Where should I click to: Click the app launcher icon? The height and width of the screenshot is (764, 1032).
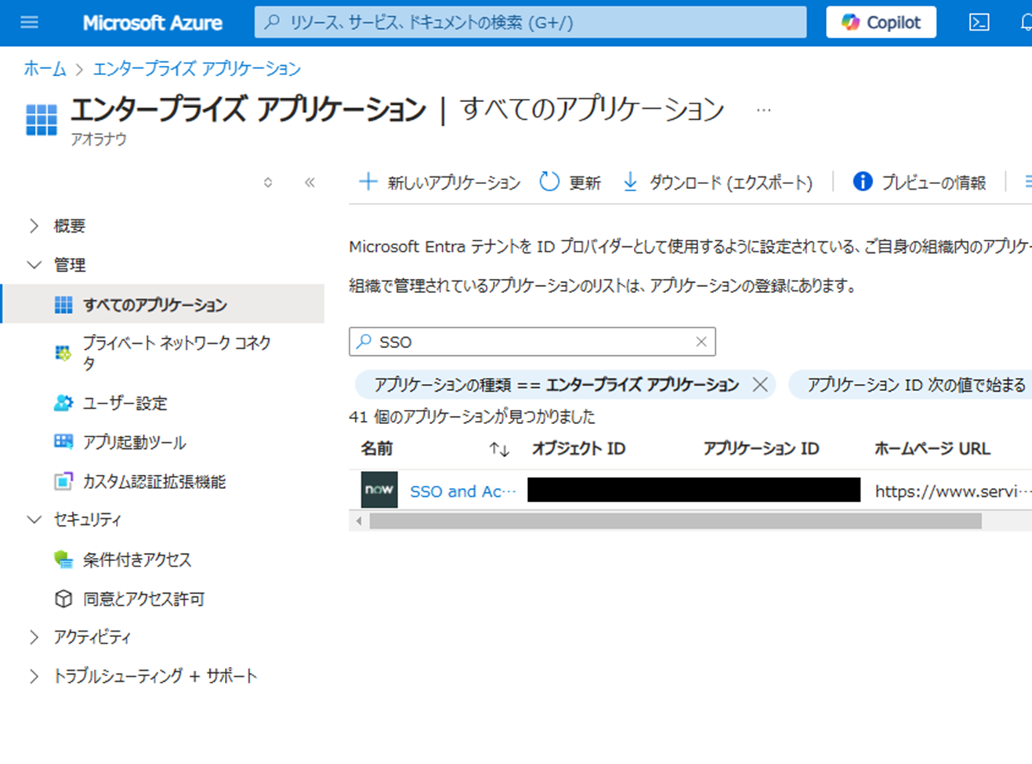coord(63,442)
